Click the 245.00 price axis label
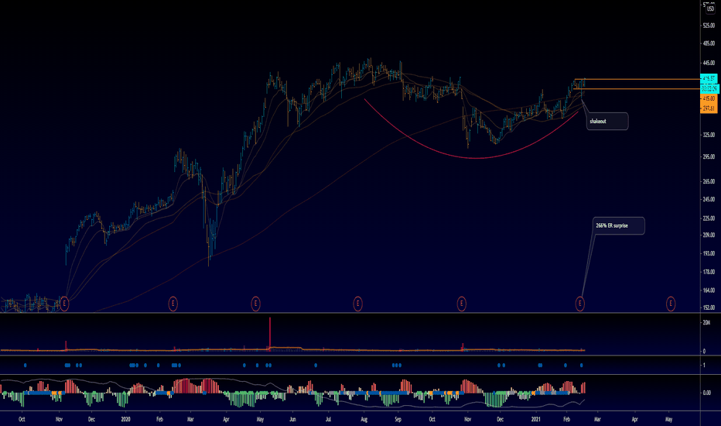The height and width of the screenshot is (426, 721). coord(709,199)
